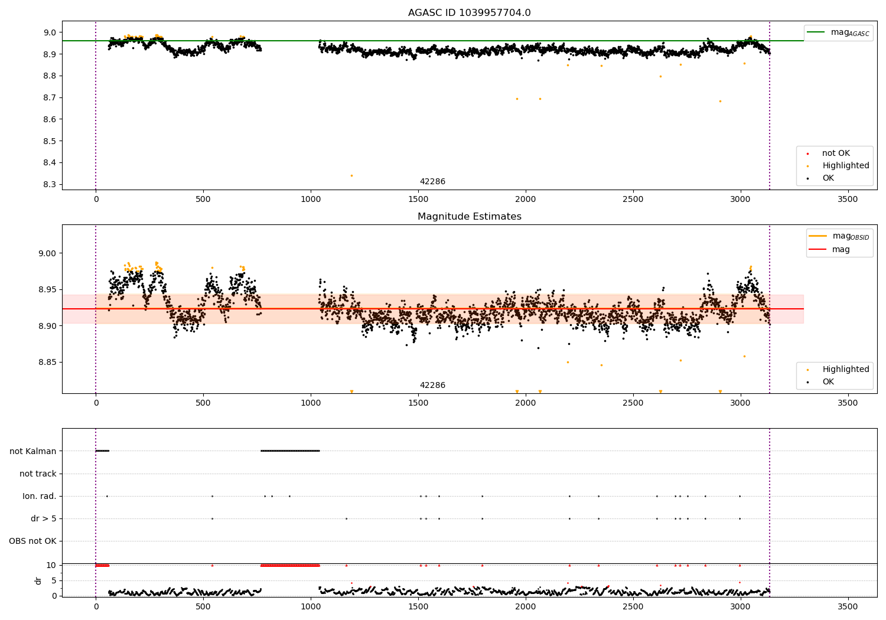The image size is (886, 620).
Task: Click the 10 tick on the dr axis
Action: [51, 565]
